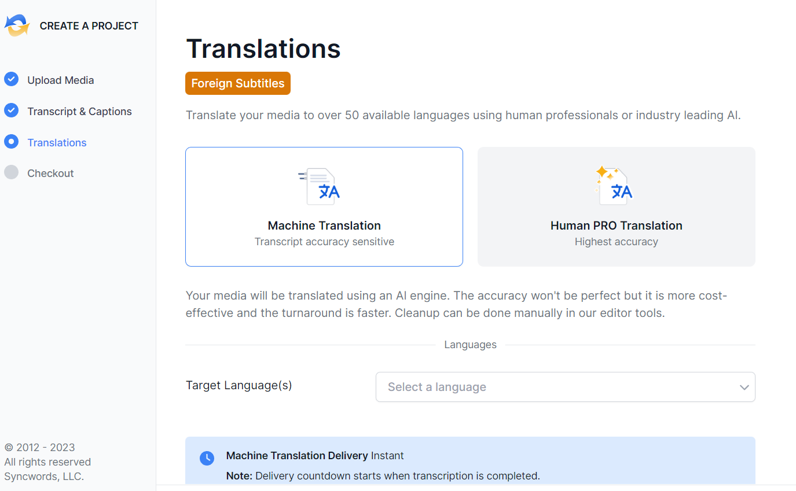Click the CREATE A PROJECT header text
The image size is (796, 491).
point(89,26)
